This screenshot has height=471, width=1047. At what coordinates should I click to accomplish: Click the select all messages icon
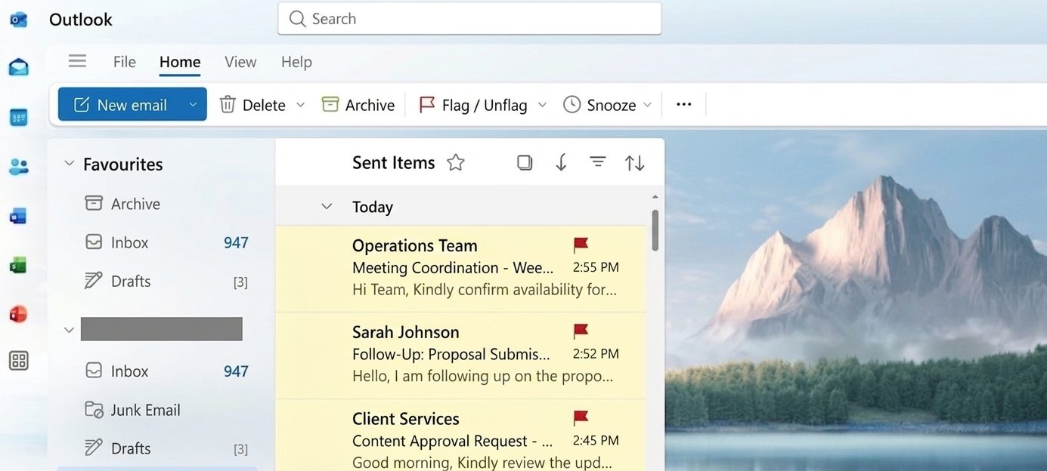click(525, 162)
